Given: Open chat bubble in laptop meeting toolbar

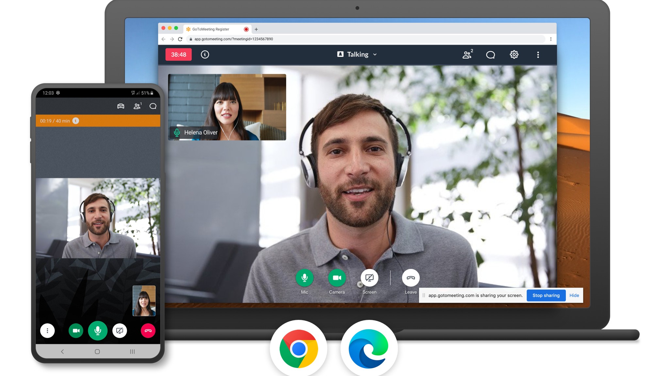Looking at the screenshot, I should (490, 55).
